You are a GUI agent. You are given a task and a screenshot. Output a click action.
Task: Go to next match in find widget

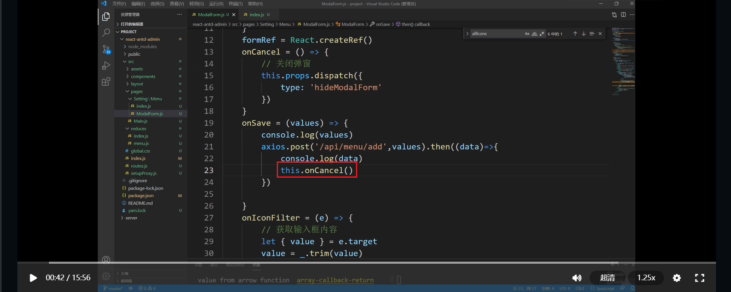[x=584, y=34]
